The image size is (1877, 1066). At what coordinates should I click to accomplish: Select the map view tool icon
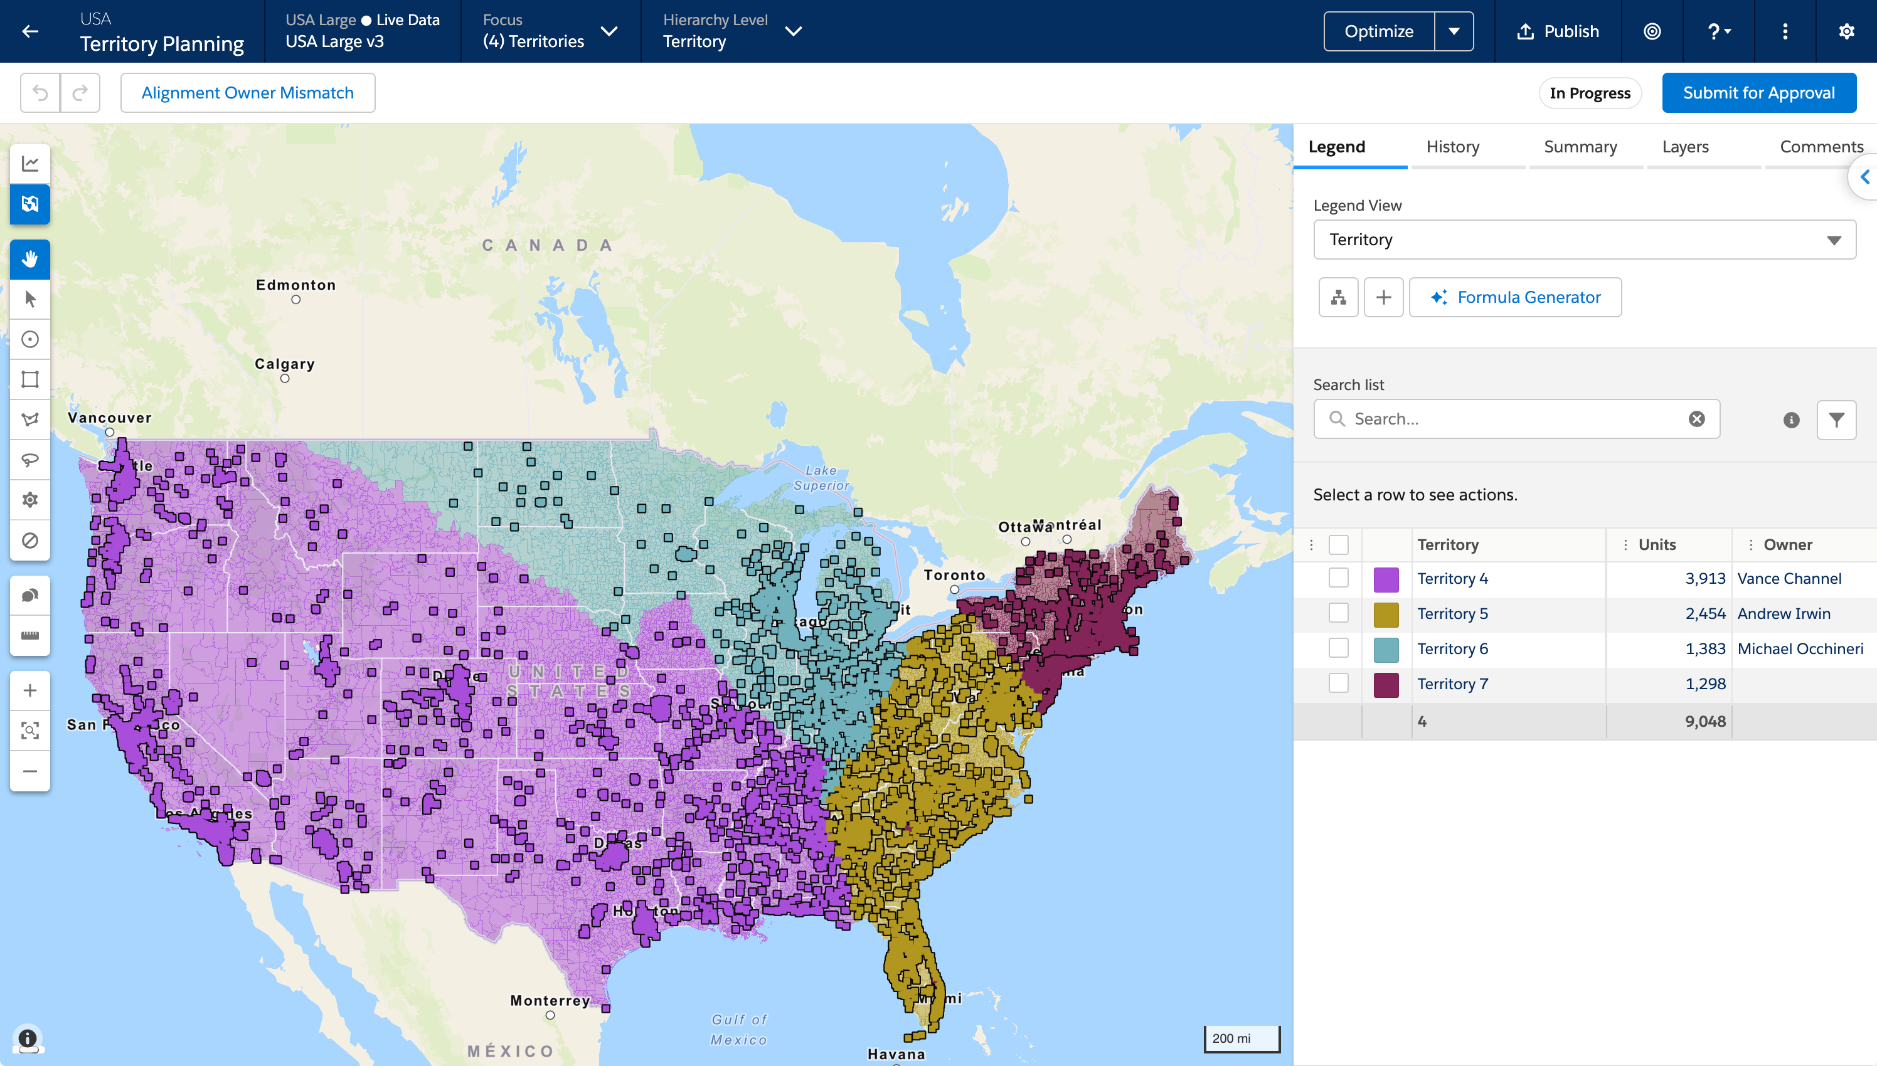[x=30, y=204]
